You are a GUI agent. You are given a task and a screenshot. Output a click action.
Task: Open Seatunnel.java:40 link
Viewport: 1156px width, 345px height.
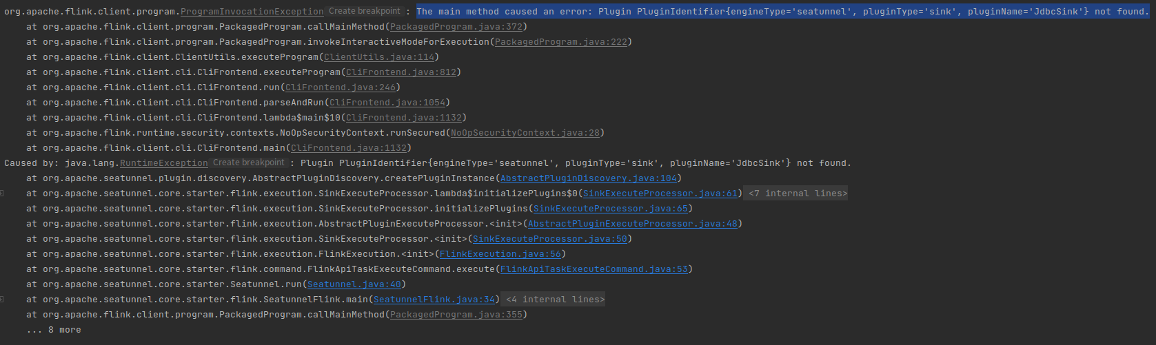[354, 284]
